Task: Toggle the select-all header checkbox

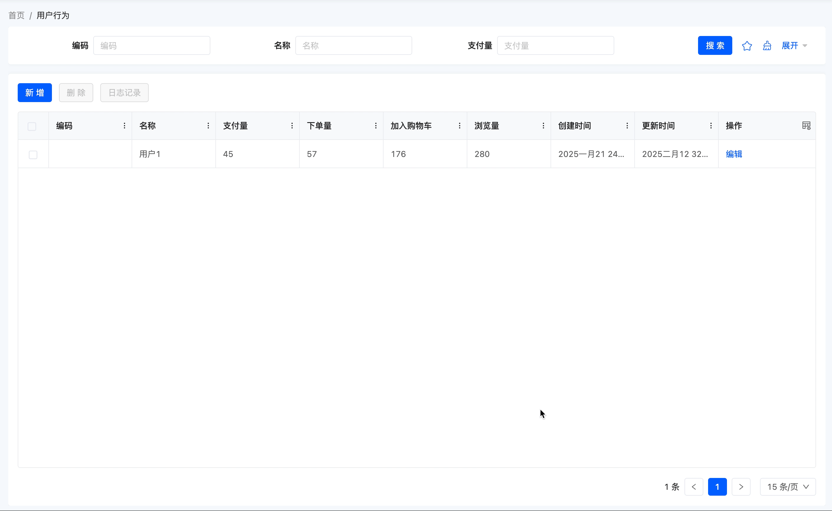Action: [32, 126]
